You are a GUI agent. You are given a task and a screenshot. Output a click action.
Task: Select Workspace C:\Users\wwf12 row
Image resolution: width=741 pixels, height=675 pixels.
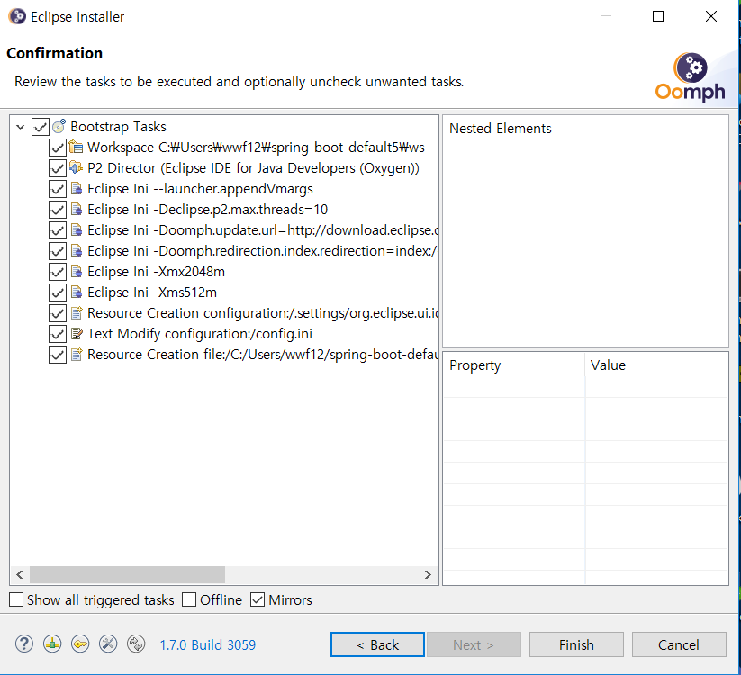256,148
